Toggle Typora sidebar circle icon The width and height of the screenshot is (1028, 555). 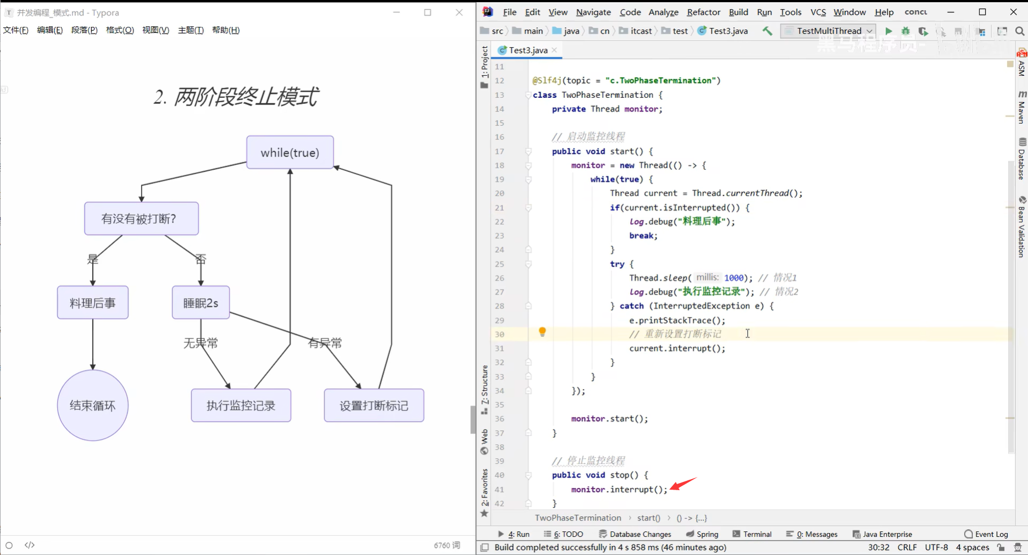coord(9,545)
